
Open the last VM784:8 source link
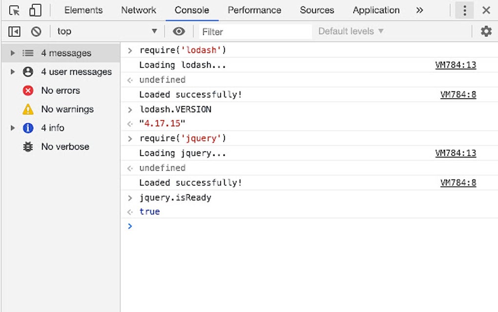click(458, 183)
